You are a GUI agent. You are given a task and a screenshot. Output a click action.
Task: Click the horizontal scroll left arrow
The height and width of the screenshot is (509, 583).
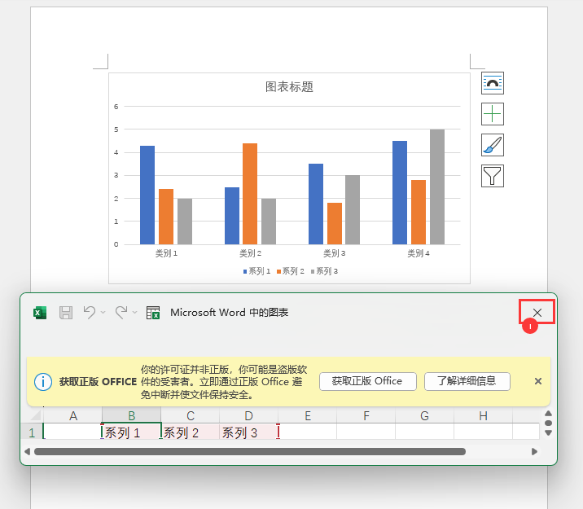[27, 452]
